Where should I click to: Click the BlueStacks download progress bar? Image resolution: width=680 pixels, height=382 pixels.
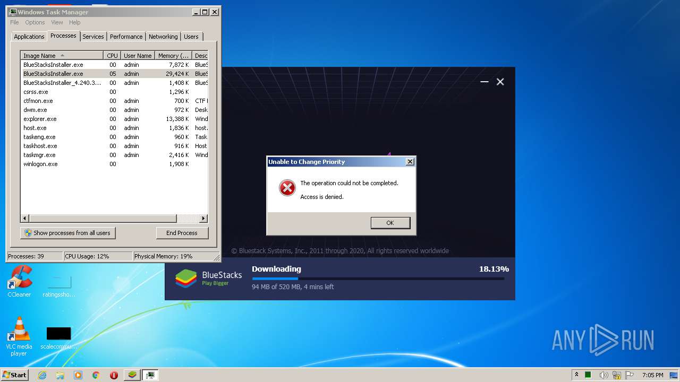(378, 279)
